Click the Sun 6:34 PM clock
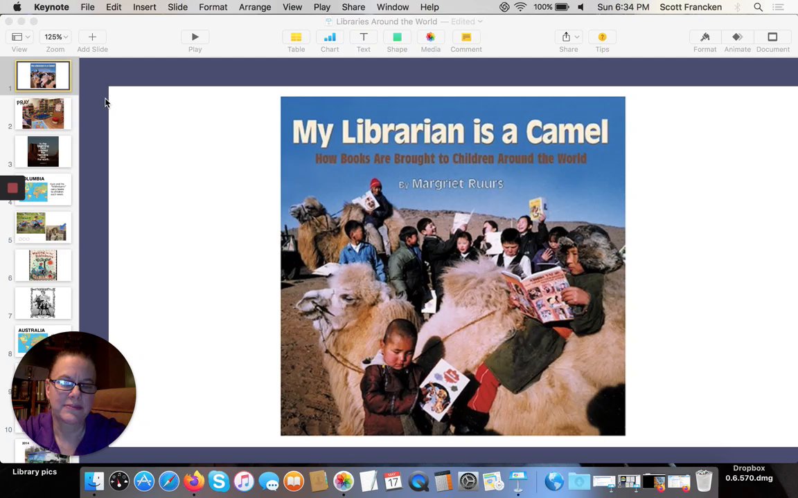Viewport: 798px width, 498px height. point(623,7)
